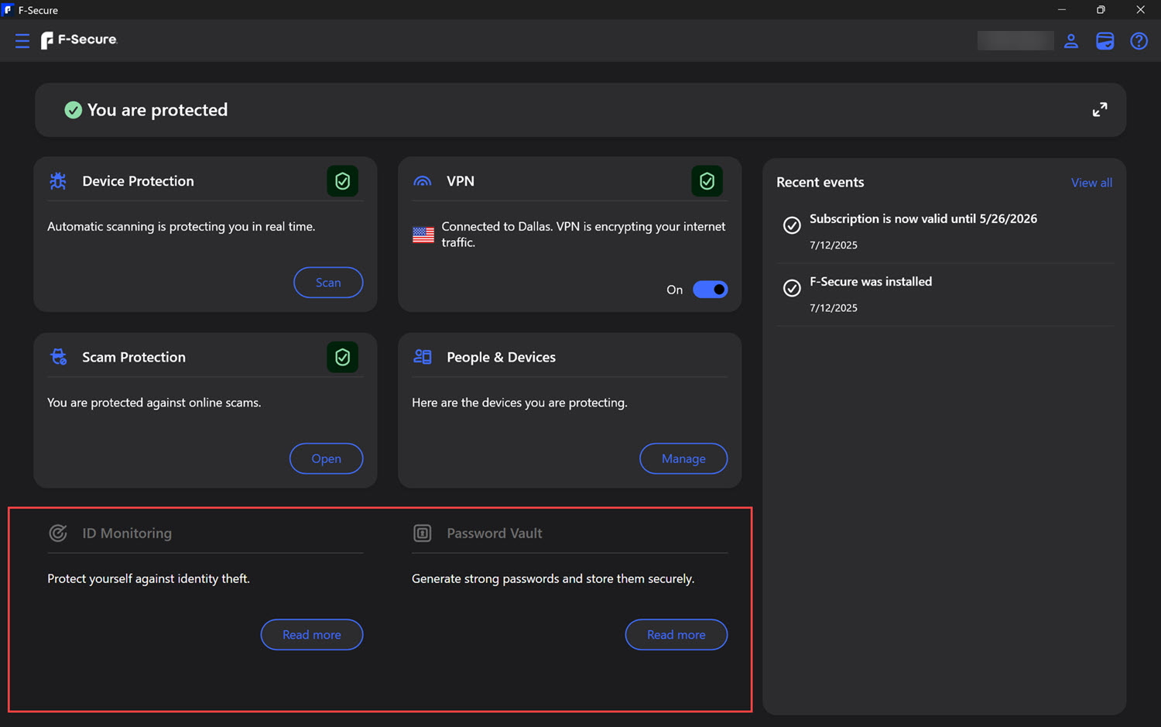
Task: Click the US flag next to Dallas
Action: (423, 235)
